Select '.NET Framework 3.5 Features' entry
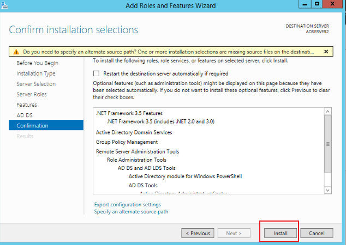Screen dimensions: 346x245 coord(129,113)
